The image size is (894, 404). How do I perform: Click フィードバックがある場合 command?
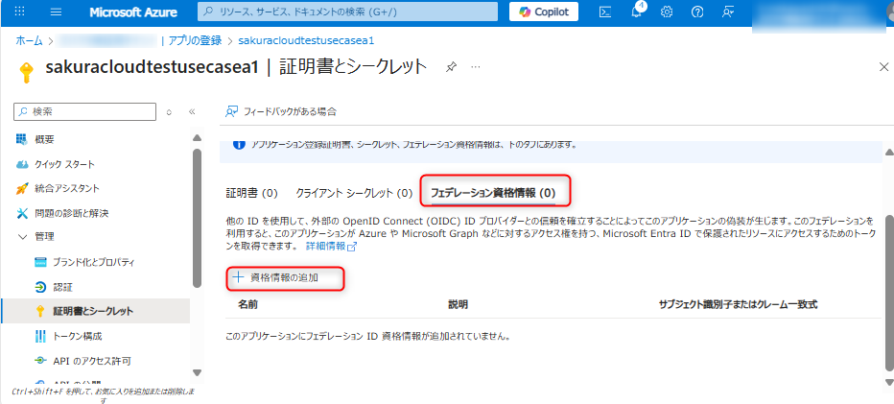point(281,111)
